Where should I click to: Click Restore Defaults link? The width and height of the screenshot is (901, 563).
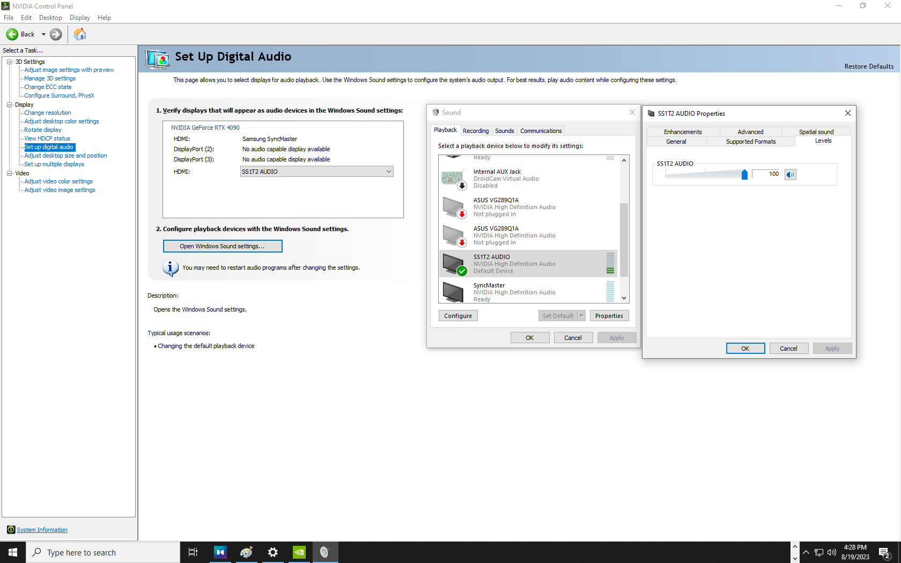click(x=869, y=66)
